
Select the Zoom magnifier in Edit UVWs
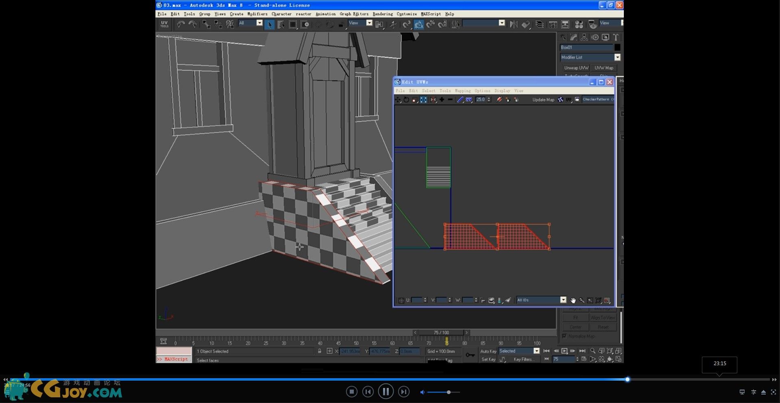click(x=582, y=300)
